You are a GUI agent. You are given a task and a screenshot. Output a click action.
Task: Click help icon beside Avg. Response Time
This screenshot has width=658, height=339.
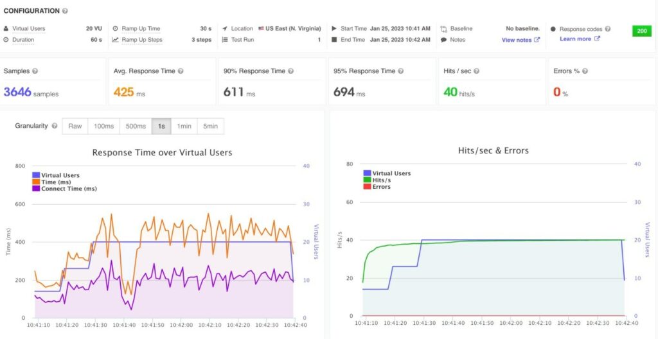pos(181,71)
